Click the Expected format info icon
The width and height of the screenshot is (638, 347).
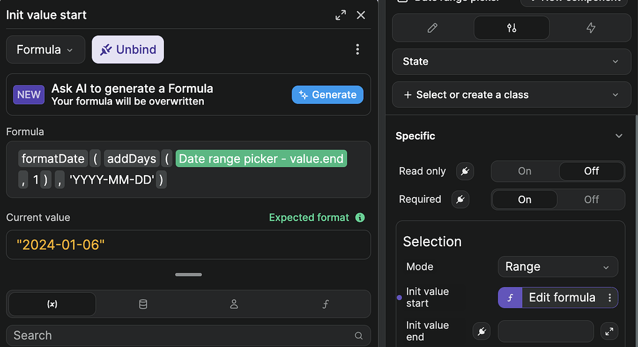(x=359, y=217)
